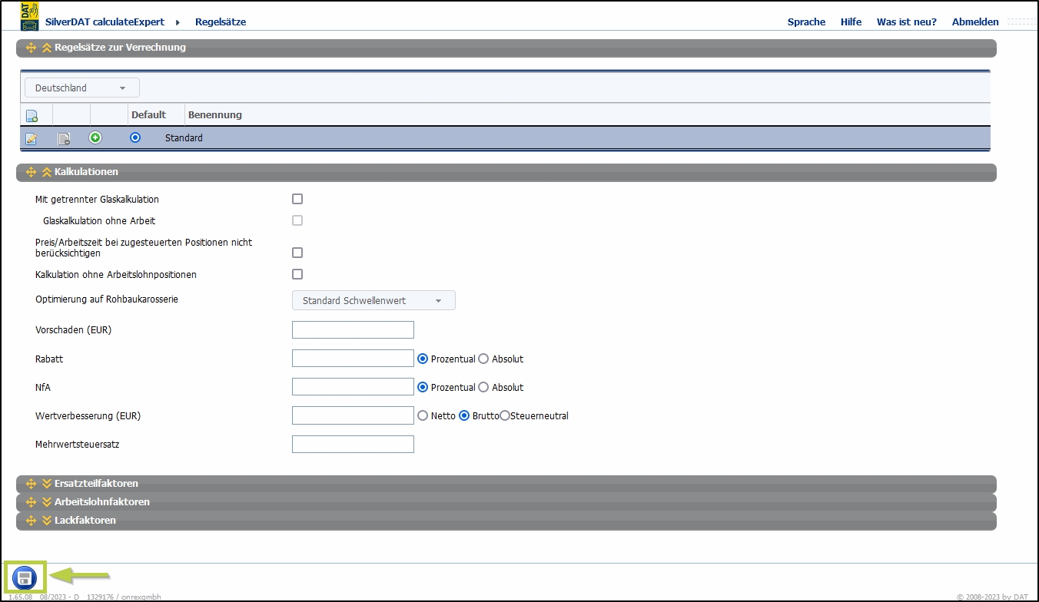This screenshot has width=1039, height=602.
Task: Click the new rule set icon in table header
Action: point(32,116)
